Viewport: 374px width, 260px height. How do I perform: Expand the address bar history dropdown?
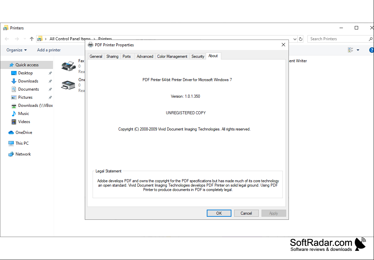click(295, 39)
